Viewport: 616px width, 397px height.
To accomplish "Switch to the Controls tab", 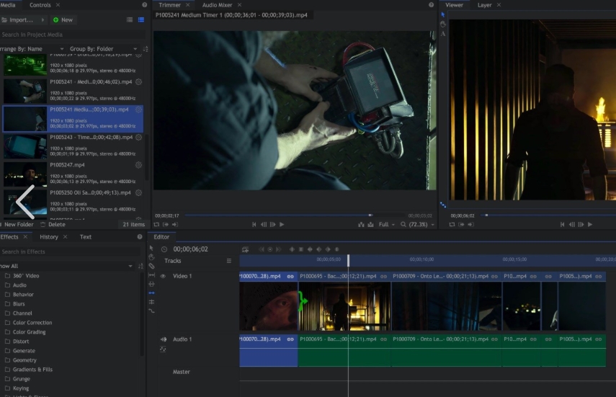I will click(40, 5).
